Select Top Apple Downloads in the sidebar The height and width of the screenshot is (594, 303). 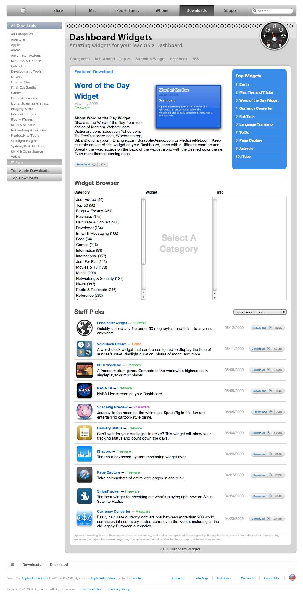pyautogui.click(x=30, y=171)
